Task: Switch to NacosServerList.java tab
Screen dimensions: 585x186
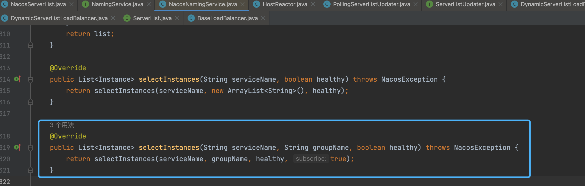Action: point(38,4)
